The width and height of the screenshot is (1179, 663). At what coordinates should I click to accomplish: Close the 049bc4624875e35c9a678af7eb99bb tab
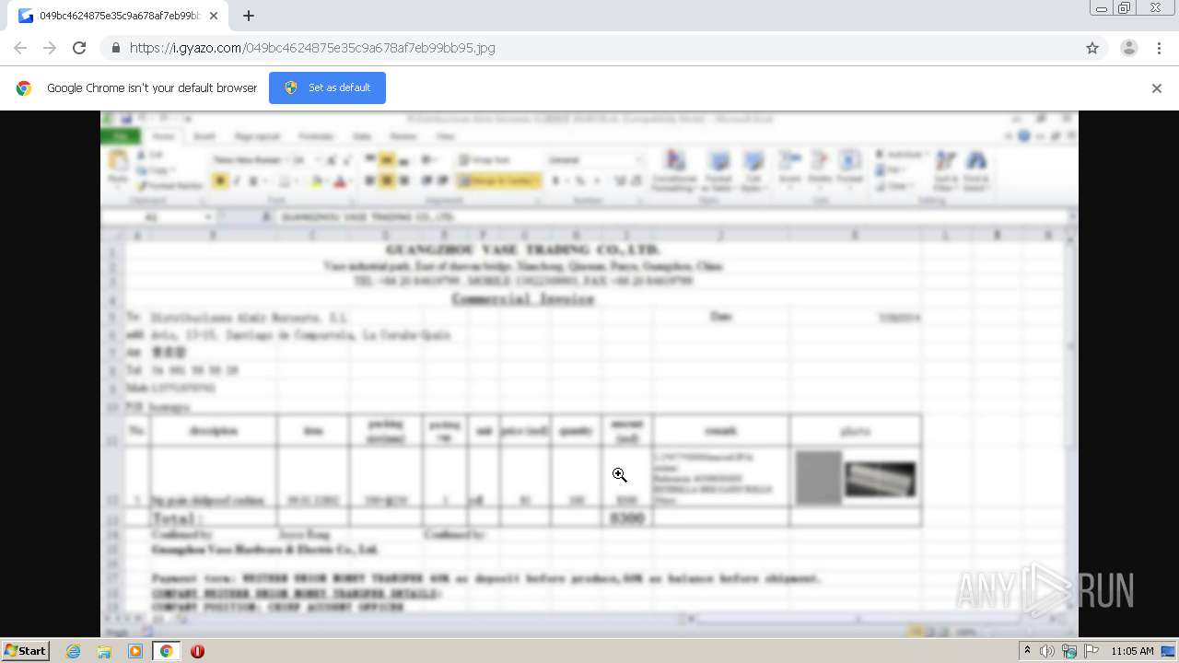(x=214, y=16)
